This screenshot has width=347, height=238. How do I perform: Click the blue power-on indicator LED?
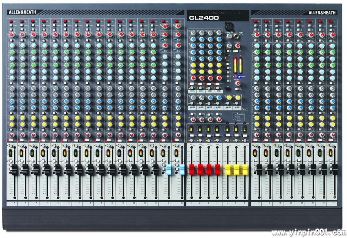pyautogui.click(x=239, y=77)
